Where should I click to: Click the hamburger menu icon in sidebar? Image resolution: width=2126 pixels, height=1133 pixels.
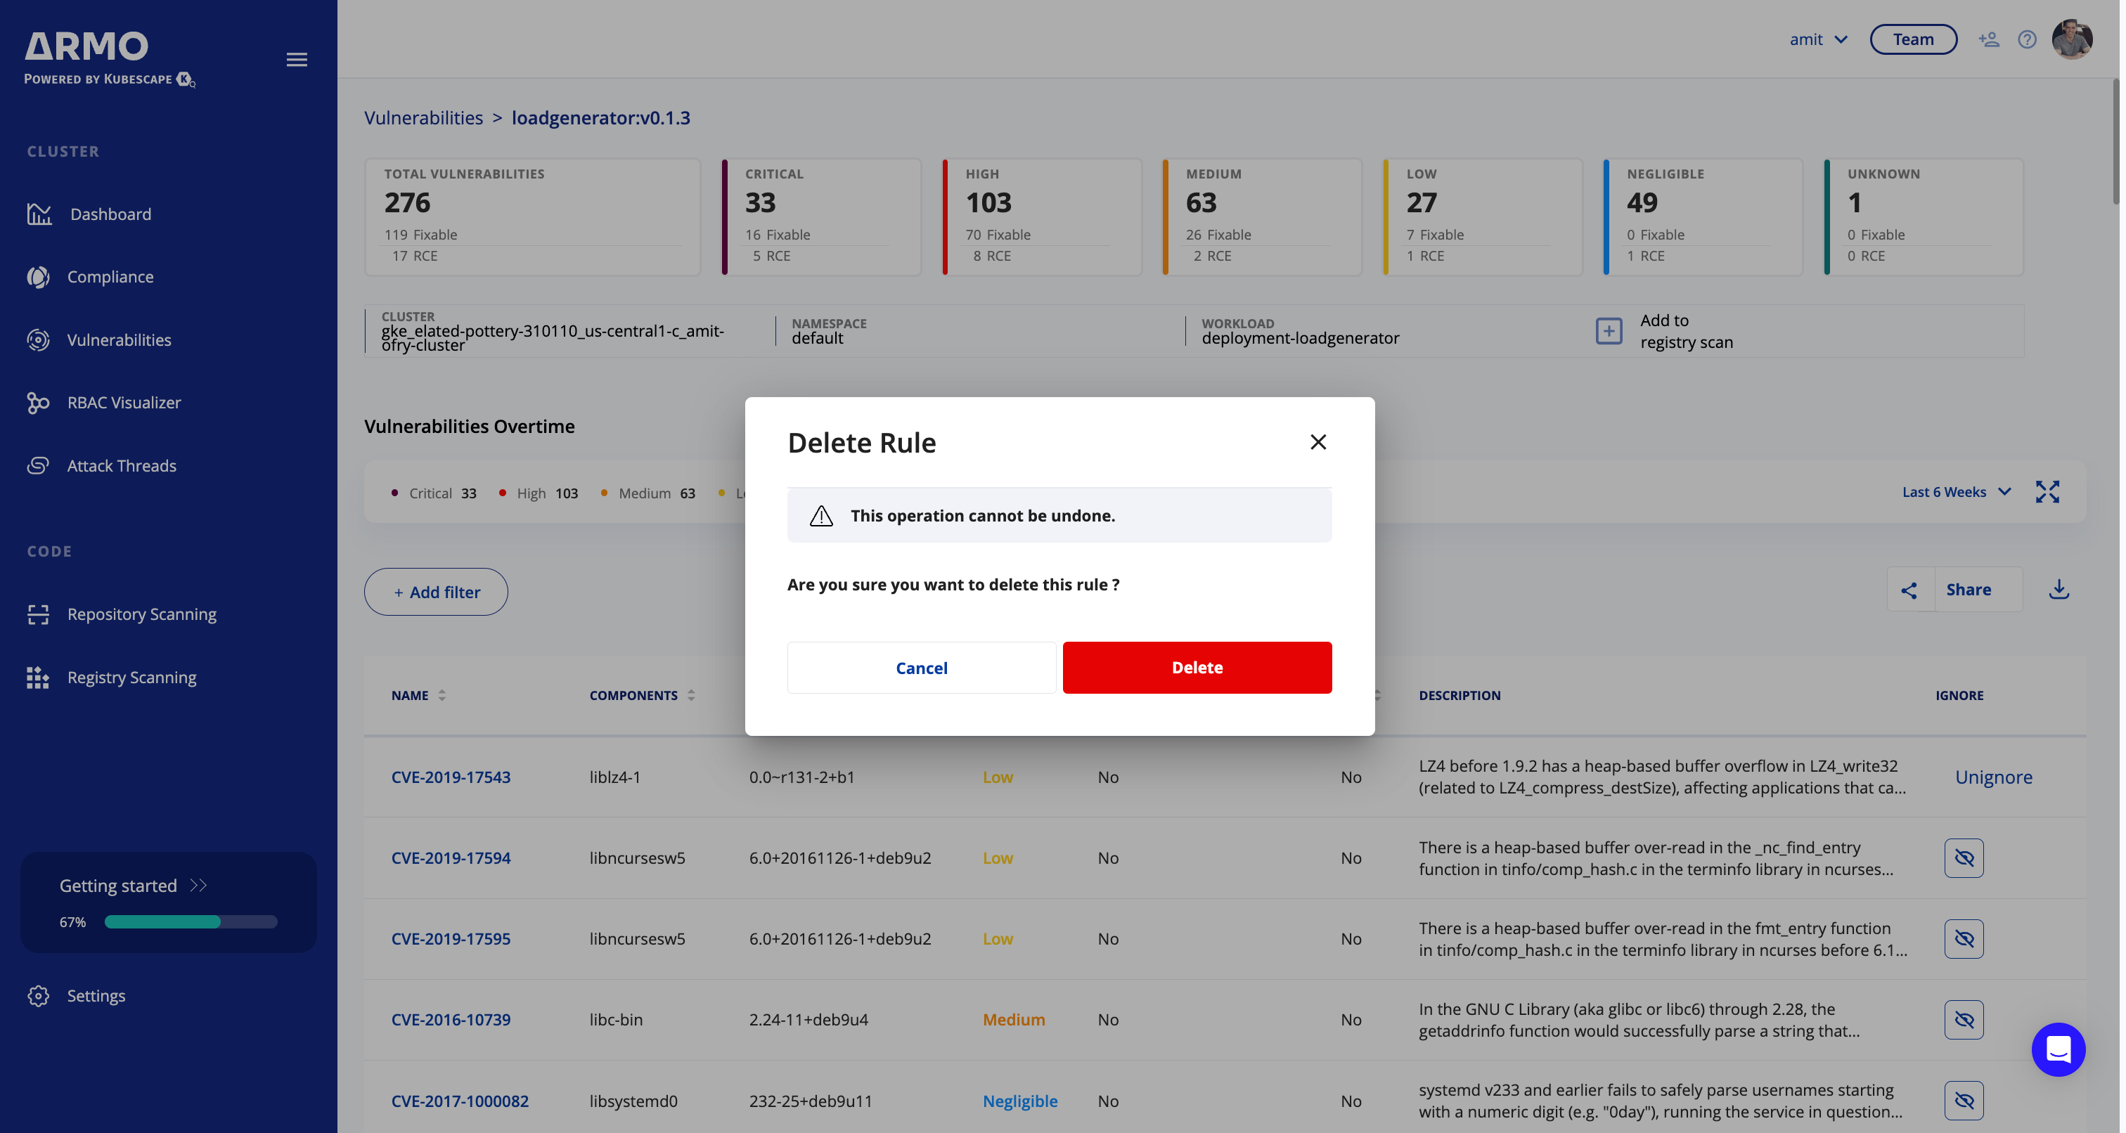296,60
